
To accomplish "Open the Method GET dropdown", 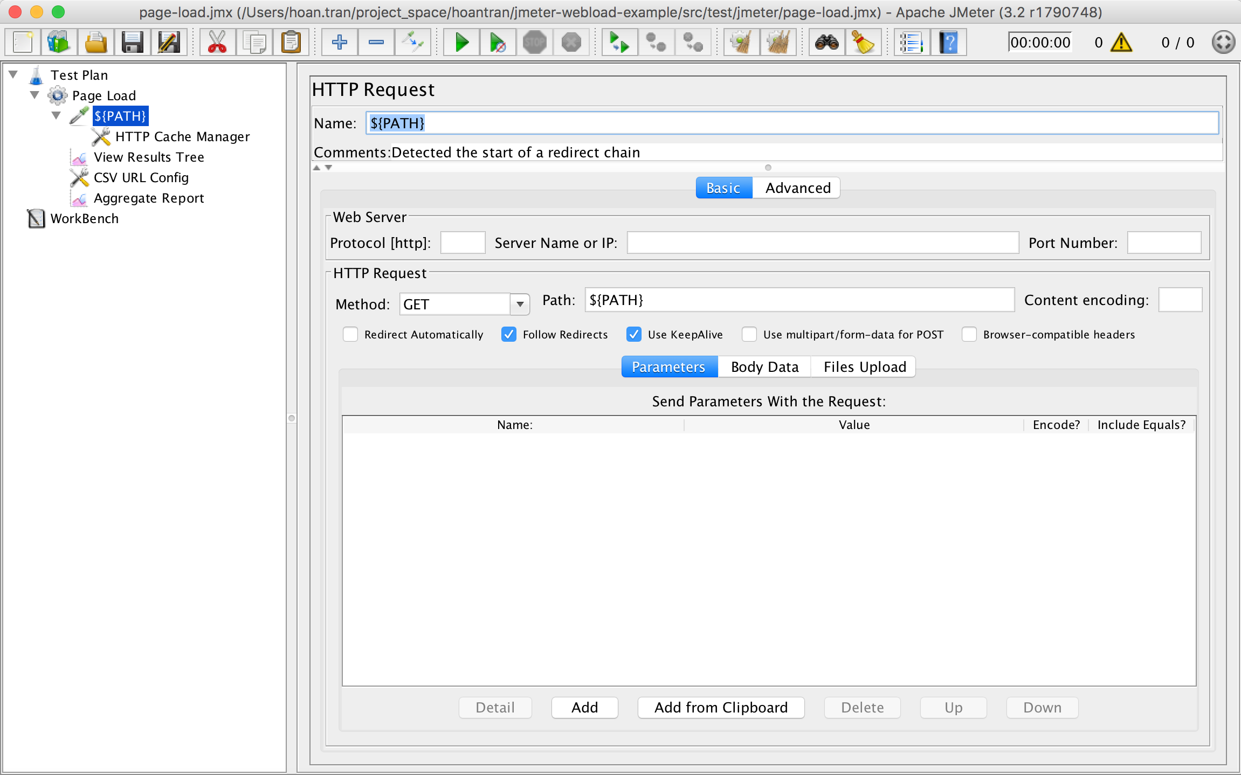I will click(x=520, y=305).
